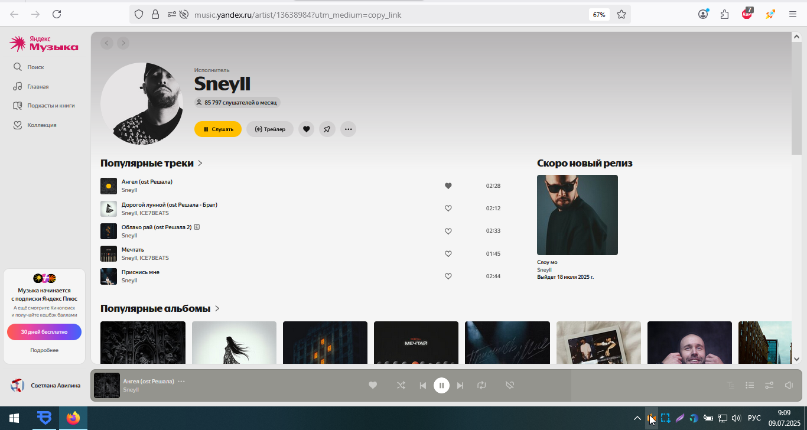Viewport: 807px width, 430px height.
Task: Like the track Мечтать
Action: 448,253
